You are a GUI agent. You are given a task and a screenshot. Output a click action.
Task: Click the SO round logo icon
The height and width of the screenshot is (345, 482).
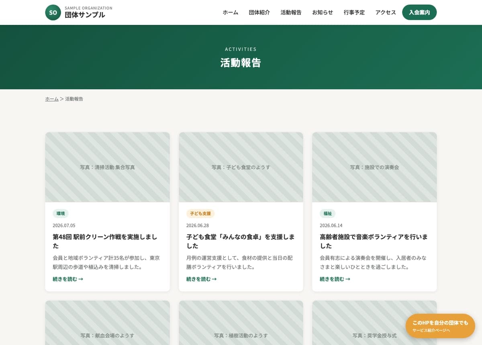(x=53, y=12)
